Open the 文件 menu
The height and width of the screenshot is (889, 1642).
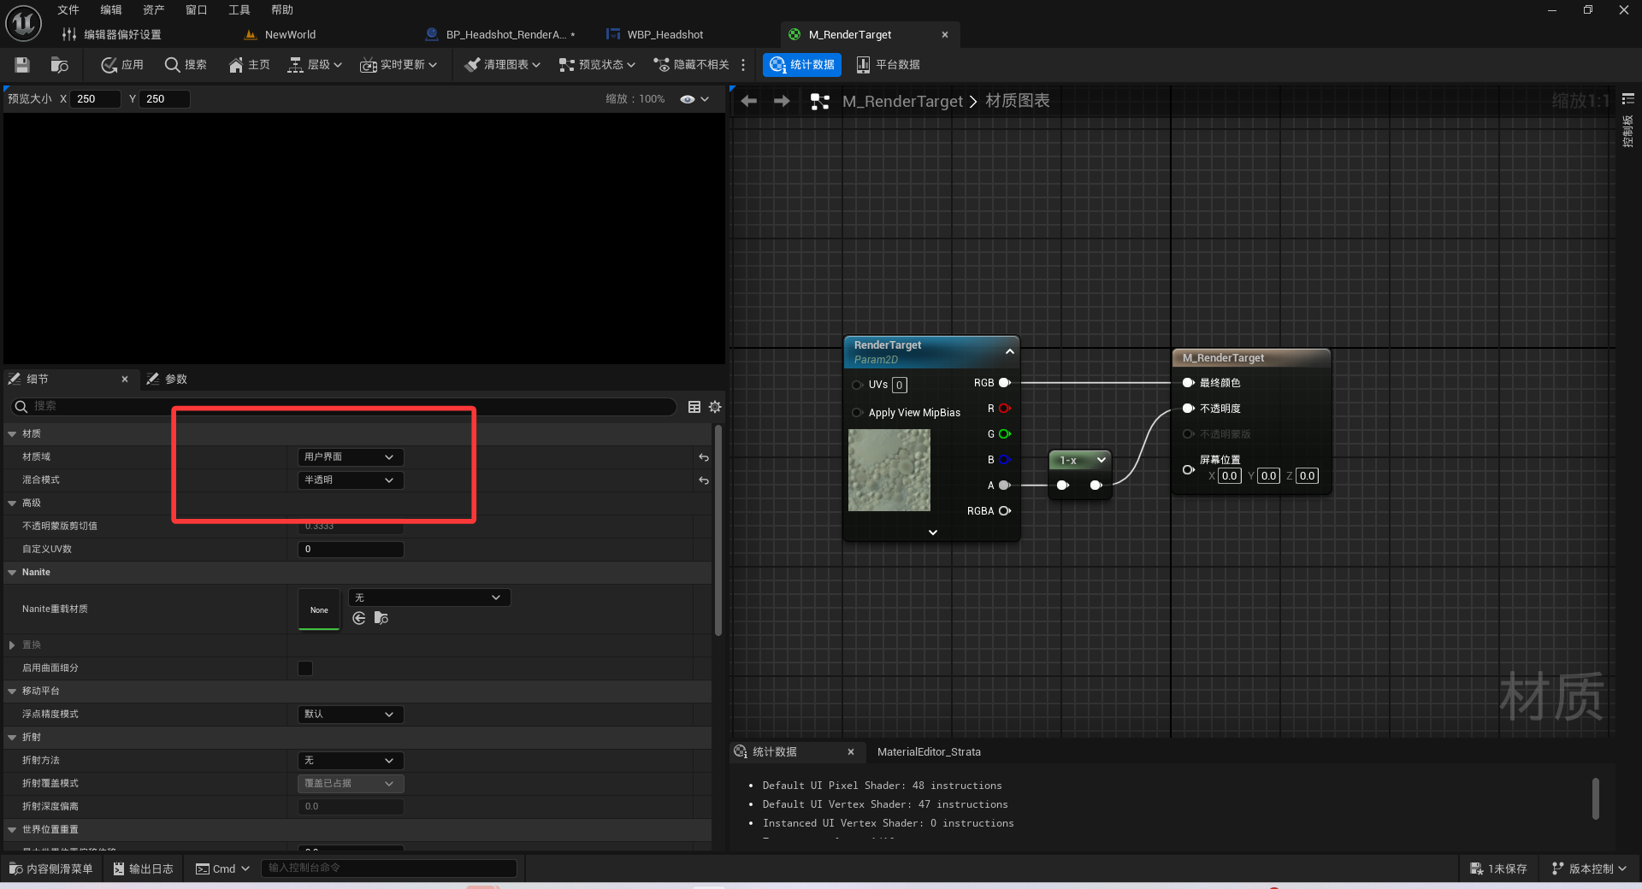pyautogui.click(x=68, y=10)
